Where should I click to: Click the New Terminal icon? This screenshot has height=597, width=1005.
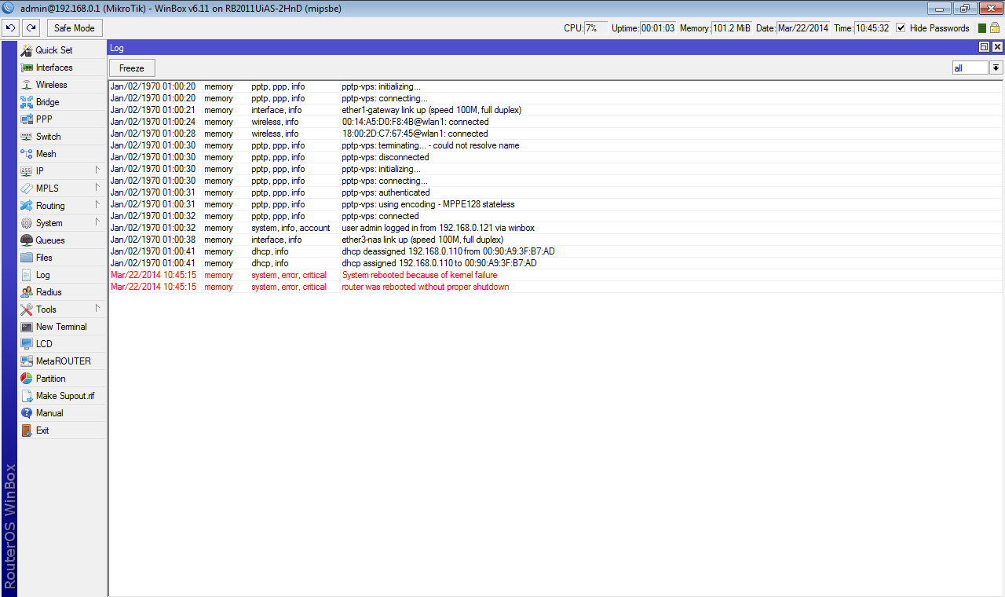click(27, 327)
